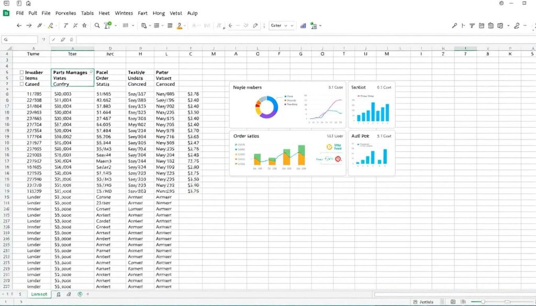Click the text tool icon with green badge
536x306 pixels.
(x=107, y=25)
